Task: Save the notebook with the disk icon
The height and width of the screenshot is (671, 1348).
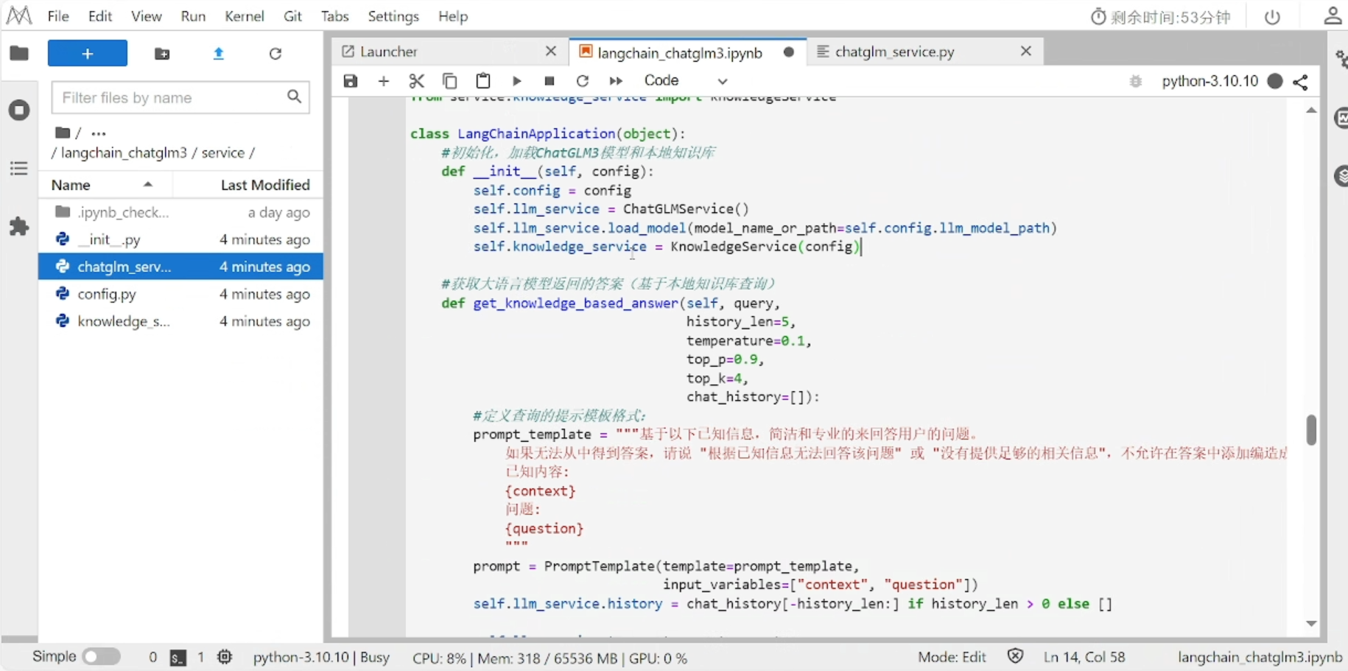Action: [351, 81]
